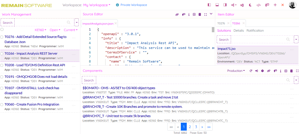Toggle the select-all checkbox in Work Management
The width and height of the screenshot is (299, 134).
[x=2, y=29]
